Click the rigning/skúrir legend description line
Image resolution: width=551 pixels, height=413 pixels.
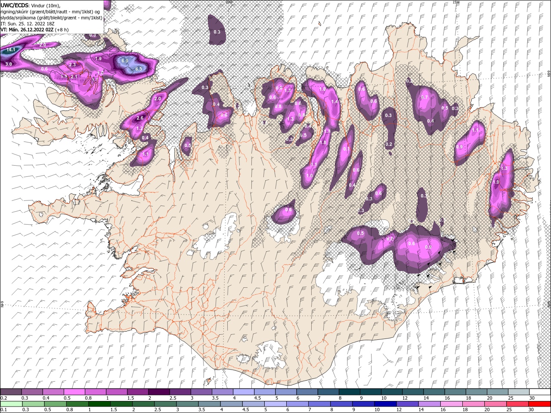pyautogui.click(x=50, y=12)
